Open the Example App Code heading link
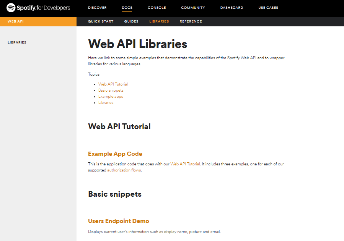344x241 pixels. [x=115, y=154]
